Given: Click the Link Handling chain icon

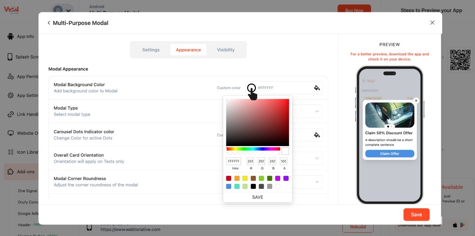Looking at the screenshot, I should [x=10, y=114].
